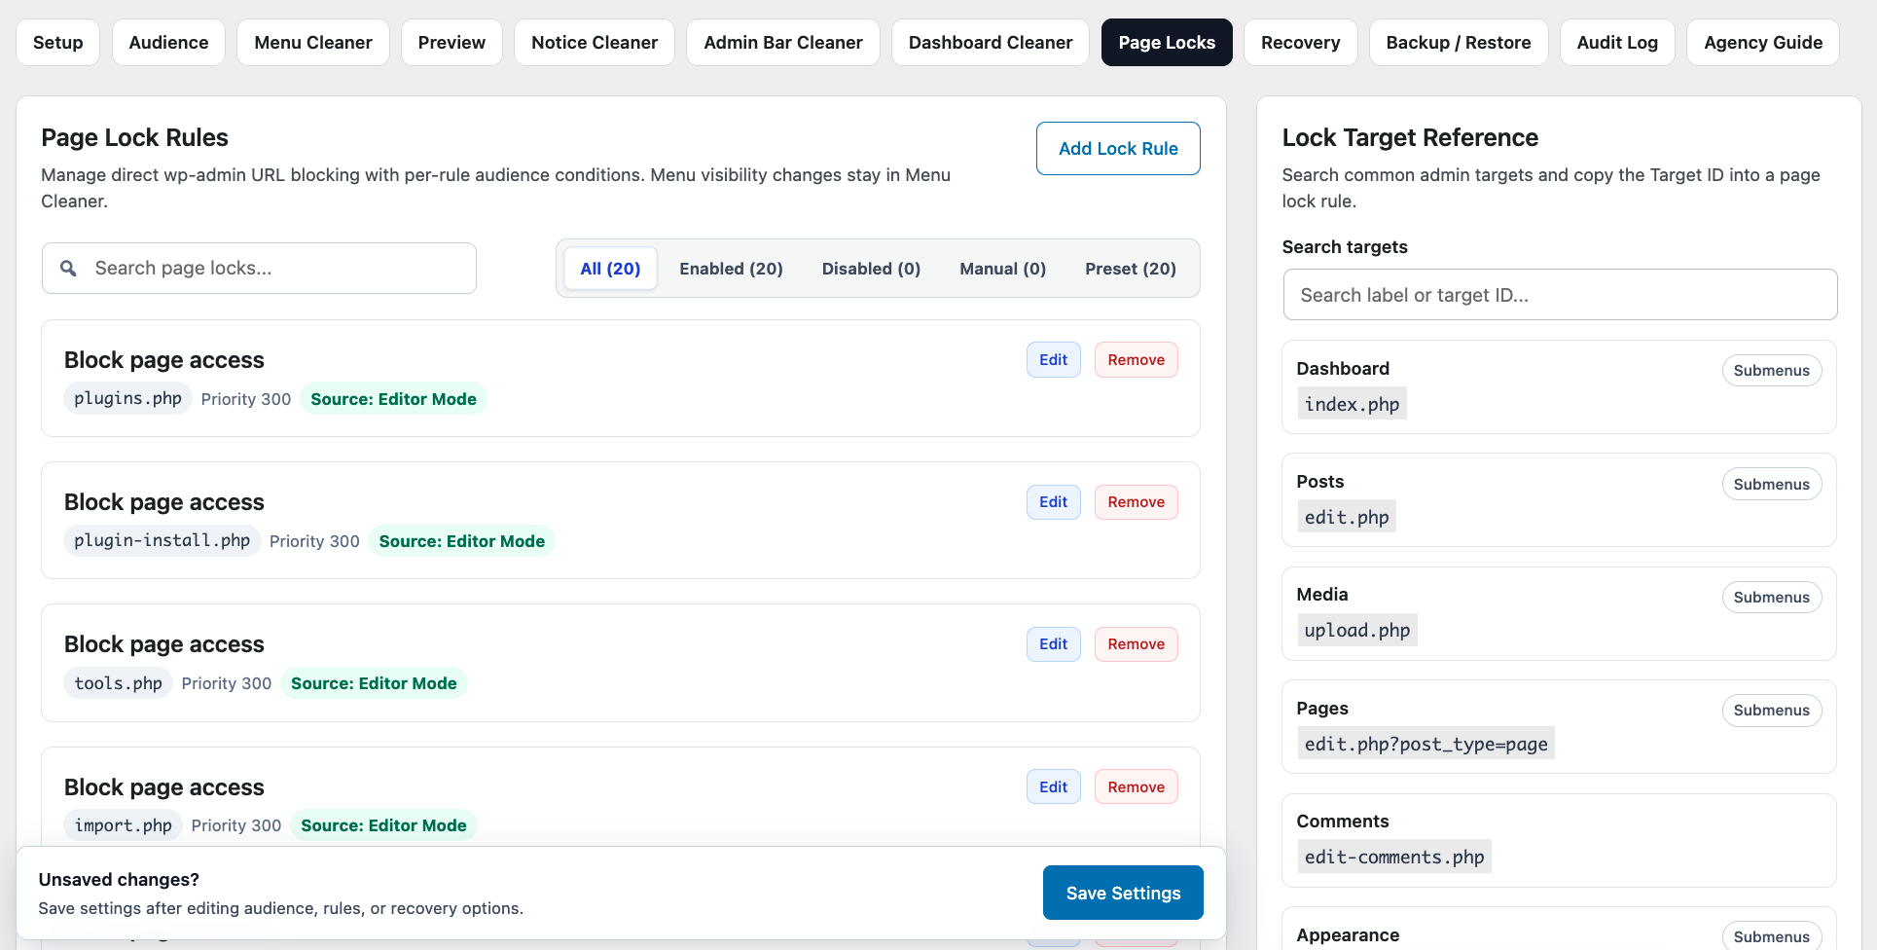
Task: Click the search magnifier icon in page locks
Action: point(68,268)
